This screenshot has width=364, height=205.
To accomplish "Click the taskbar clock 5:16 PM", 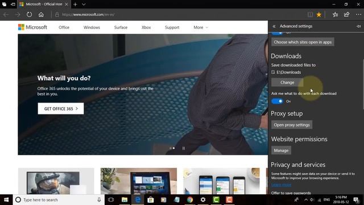I will point(341,200).
